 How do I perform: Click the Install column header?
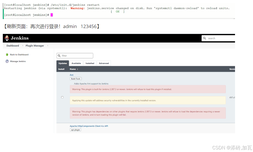click(x=61, y=69)
